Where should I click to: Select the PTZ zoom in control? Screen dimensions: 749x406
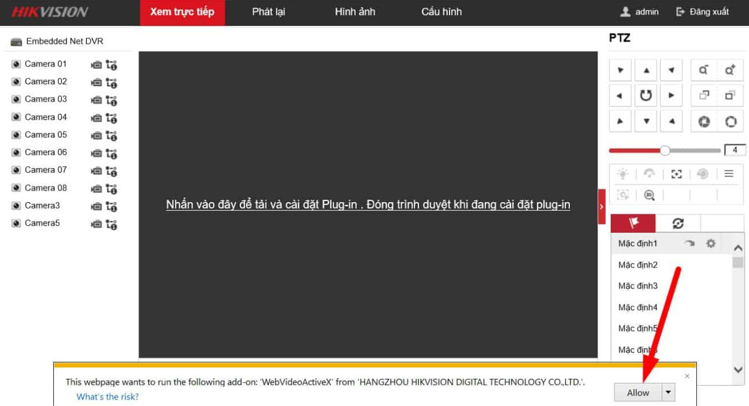tap(731, 69)
